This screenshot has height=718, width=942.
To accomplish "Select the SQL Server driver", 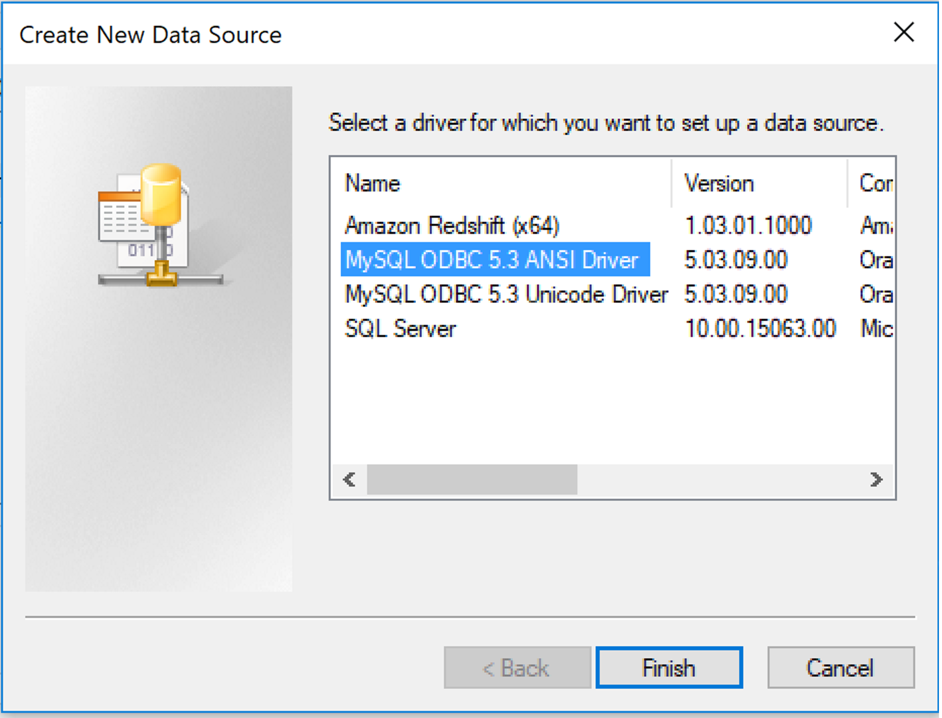I will point(400,328).
